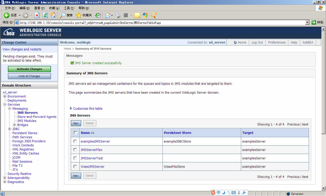
Task: Print the page with the printer icon
Action: point(117,15)
